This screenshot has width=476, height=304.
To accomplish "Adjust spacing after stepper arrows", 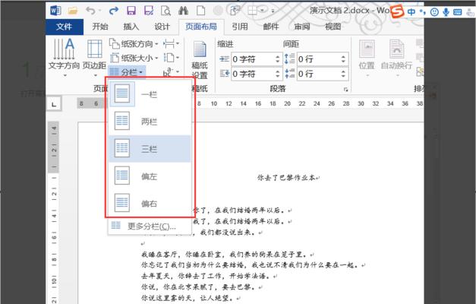I will click(x=343, y=74).
